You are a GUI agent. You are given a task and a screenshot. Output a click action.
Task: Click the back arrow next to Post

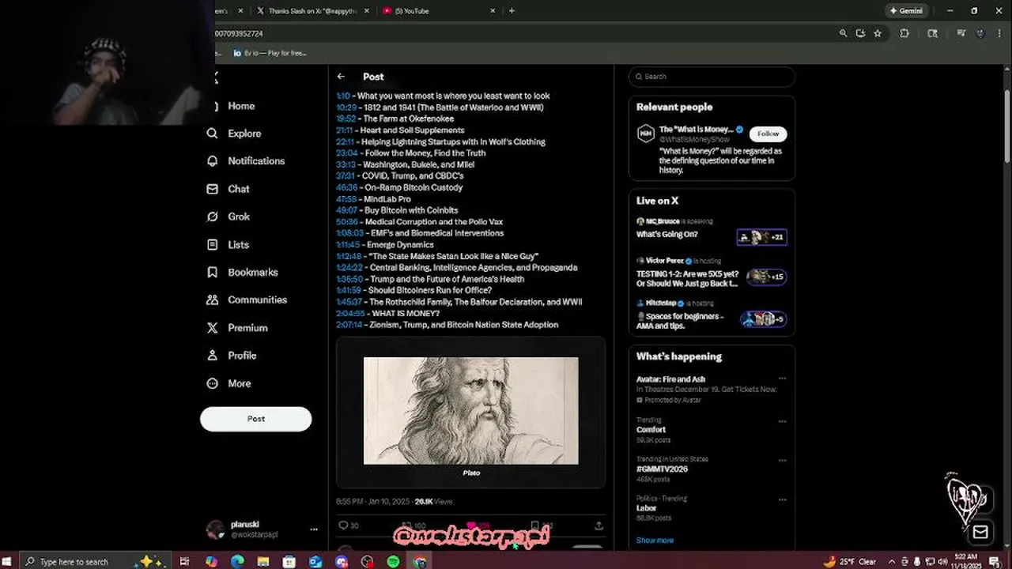pos(341,77)
